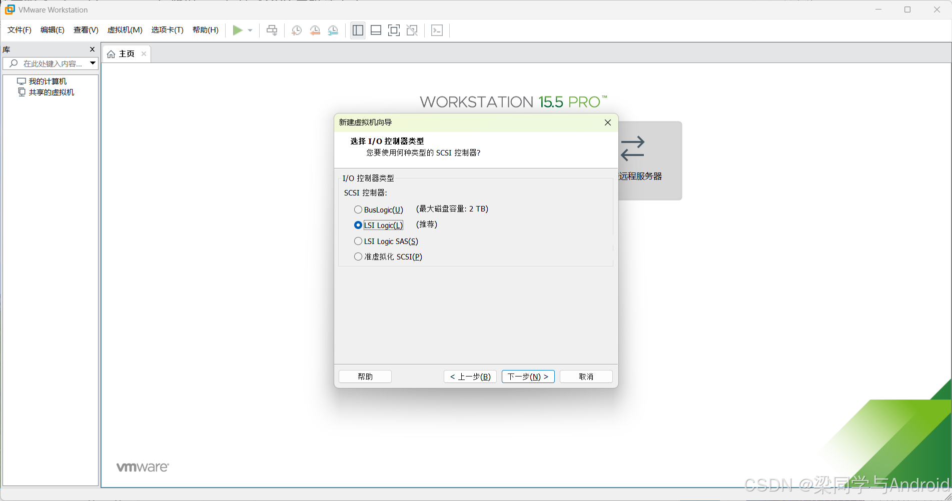This screenshot has height=501, width=952.
Task: Open the 文件(F) menu
Action: tap(20, 30)
